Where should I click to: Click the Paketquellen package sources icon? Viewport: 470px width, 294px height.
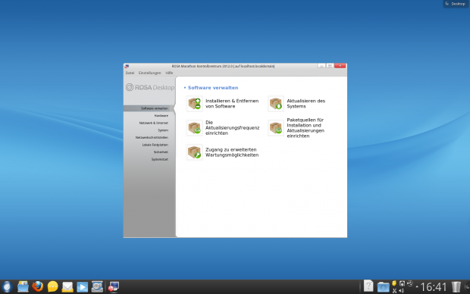[276, 128]
